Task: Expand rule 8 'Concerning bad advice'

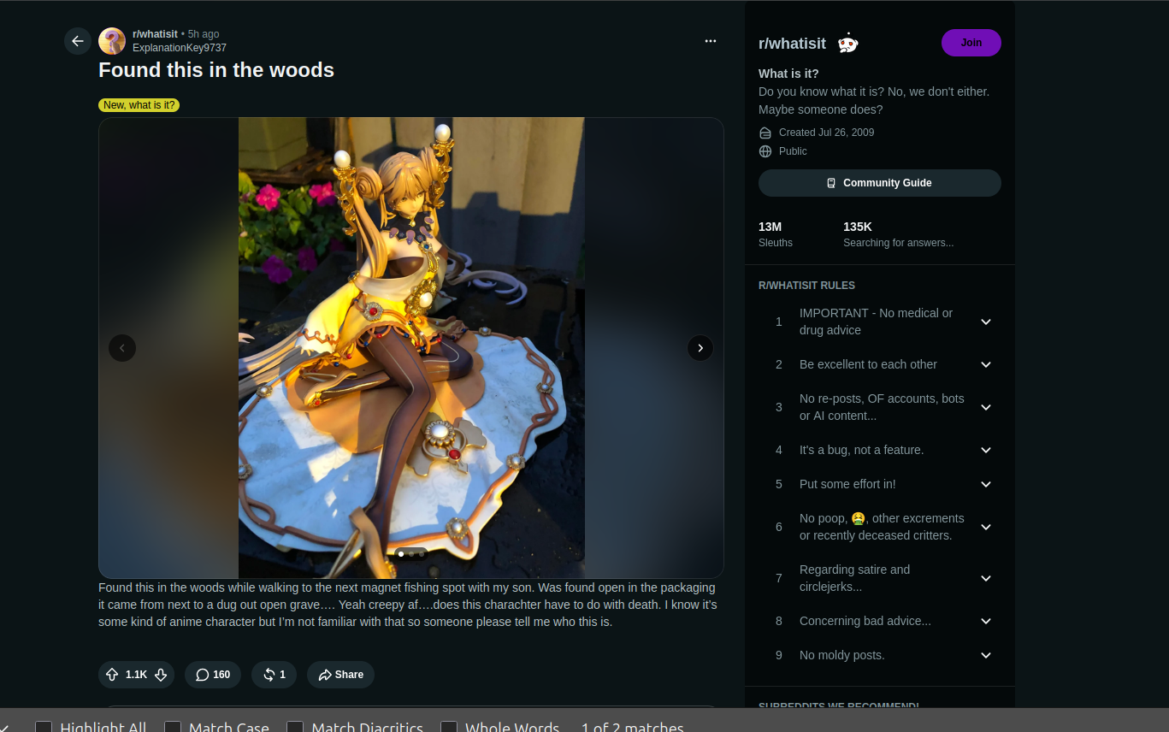Action: tap(880, 621)
